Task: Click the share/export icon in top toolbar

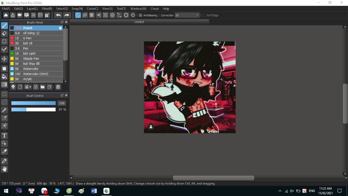Action: (x=13, y=15)
